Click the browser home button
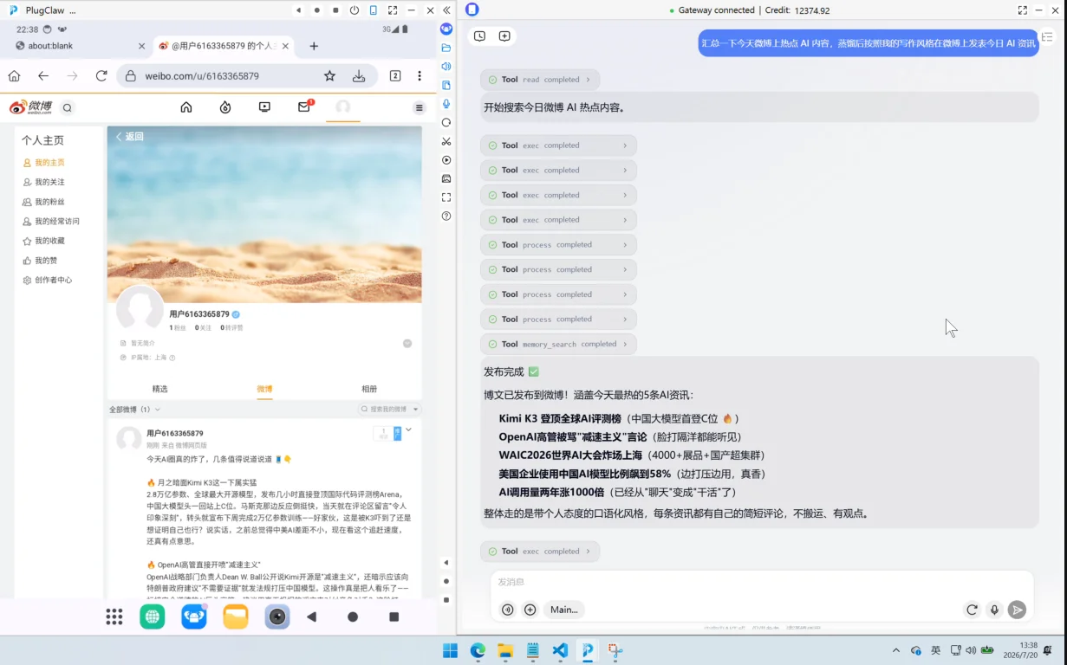This screenshot has width=1067, height=665. (x=15, y=76)
